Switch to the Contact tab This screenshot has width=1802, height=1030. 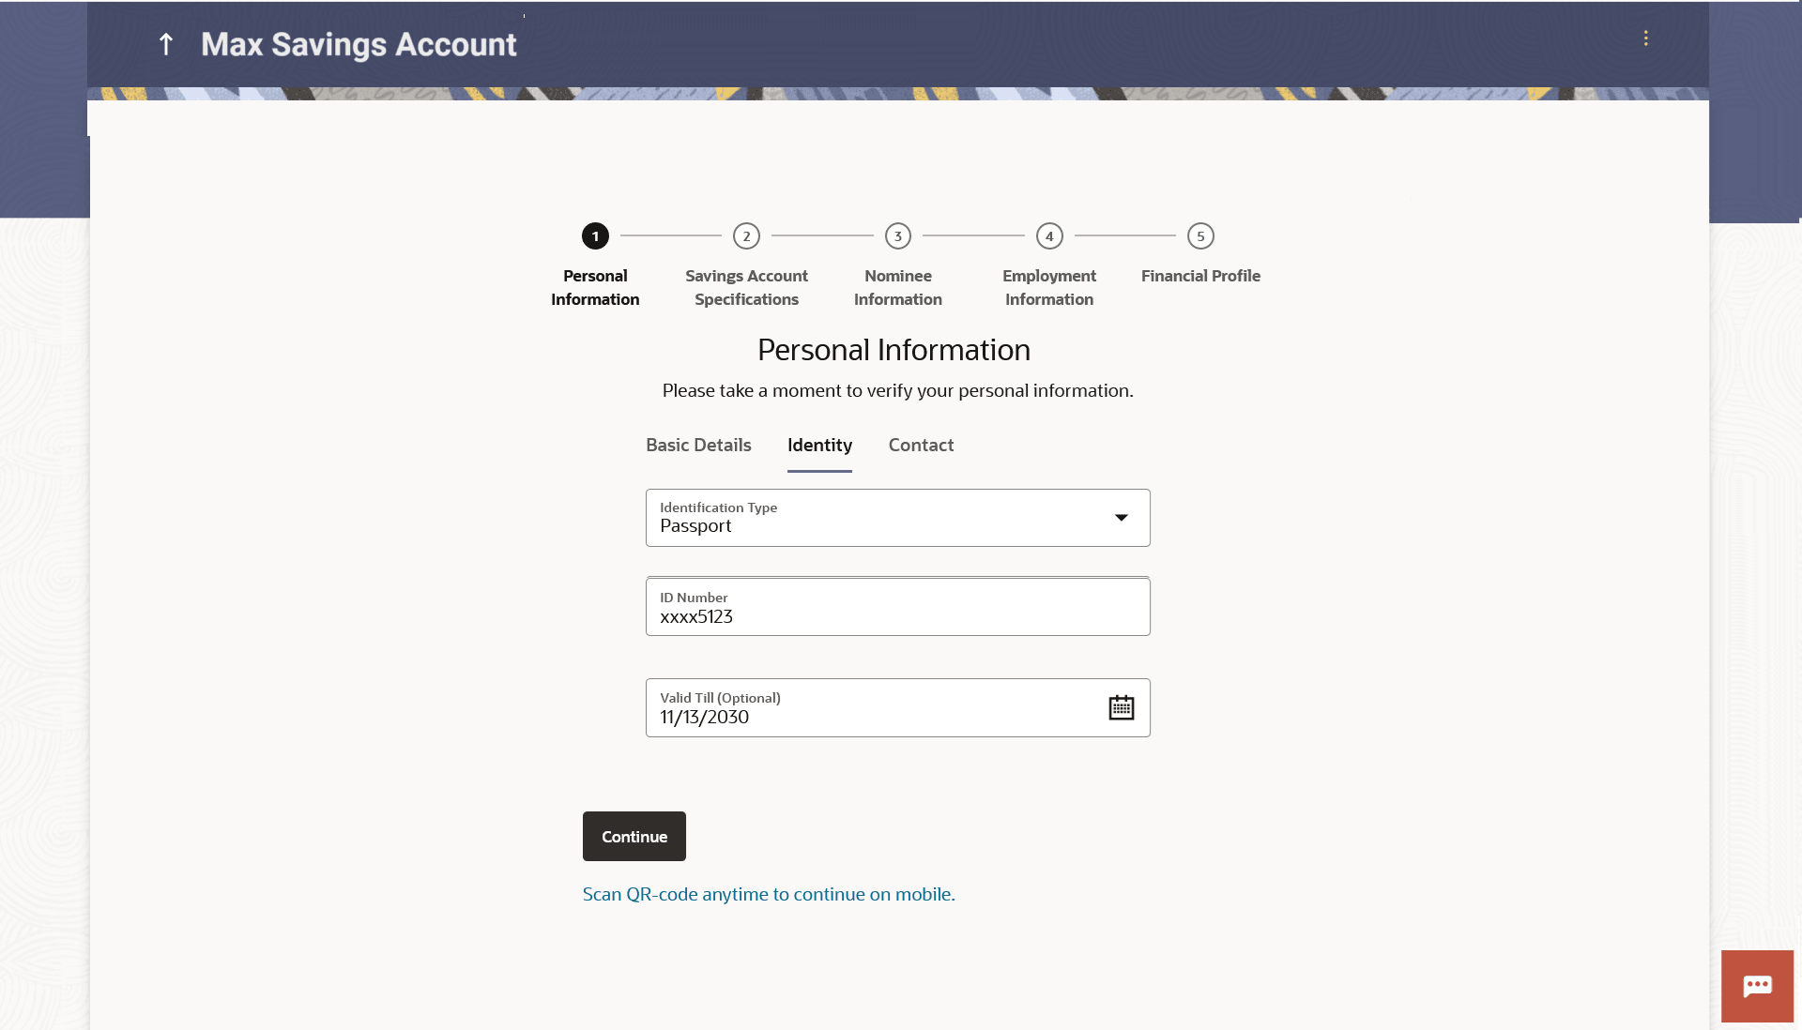click(921, 446)
